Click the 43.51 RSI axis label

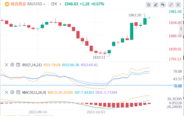(177, 79)
